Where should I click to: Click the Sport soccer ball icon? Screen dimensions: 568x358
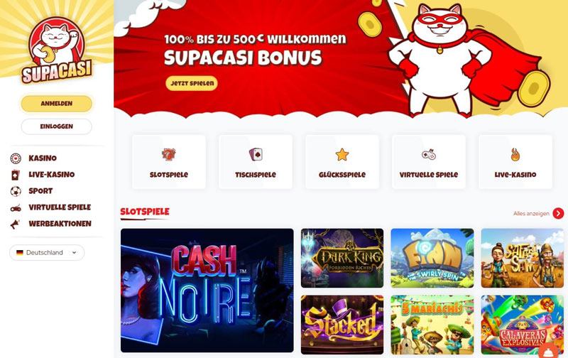(16, 191)
